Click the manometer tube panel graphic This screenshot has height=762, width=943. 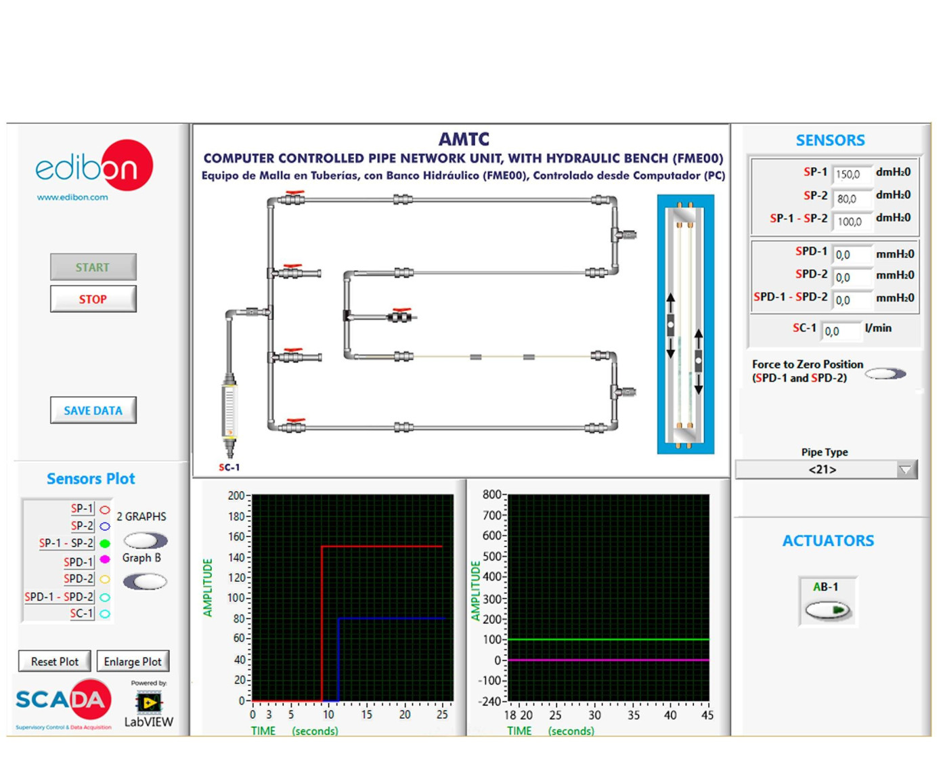(x=685, y=324)
